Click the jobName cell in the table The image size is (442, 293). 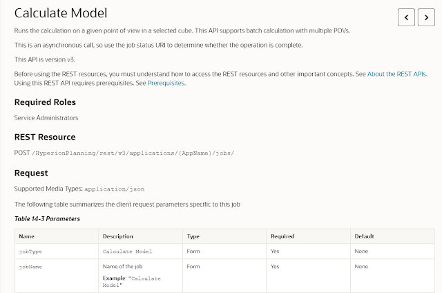[32, 266]
